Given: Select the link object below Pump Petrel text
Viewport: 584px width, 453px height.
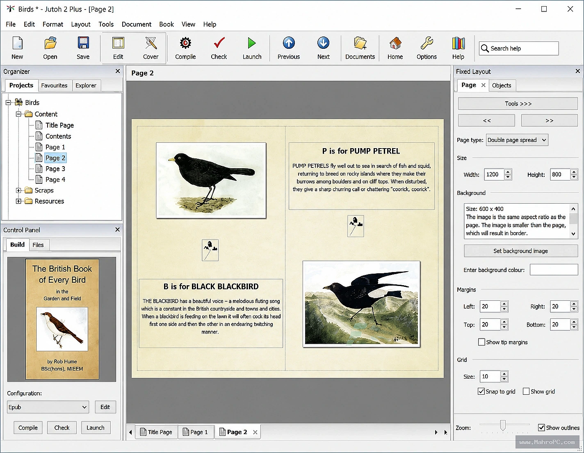Looking at the screenshot, I should 356,226.
